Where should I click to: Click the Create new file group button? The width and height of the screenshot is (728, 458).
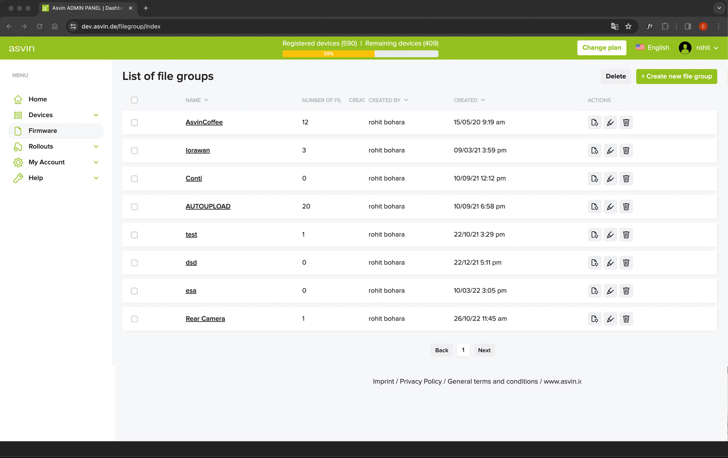676,76
